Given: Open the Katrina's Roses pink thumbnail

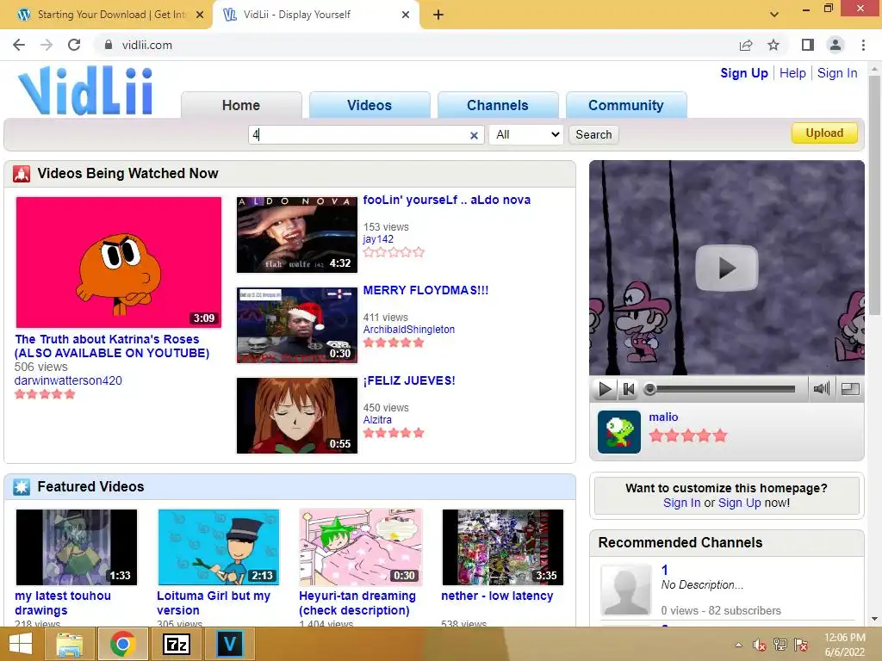Looking at the screenshot, I should point(119,262).
